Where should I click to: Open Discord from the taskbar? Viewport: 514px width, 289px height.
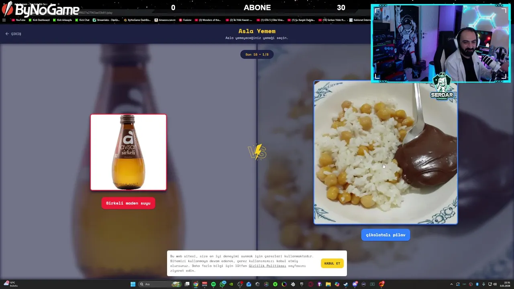(355, 284)
